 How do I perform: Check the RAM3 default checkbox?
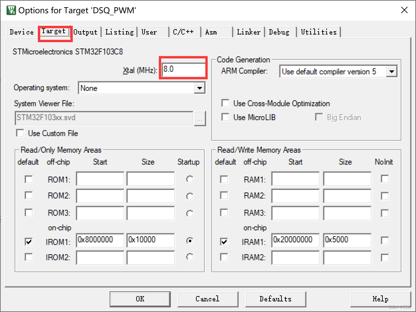(x=224, y=212)
